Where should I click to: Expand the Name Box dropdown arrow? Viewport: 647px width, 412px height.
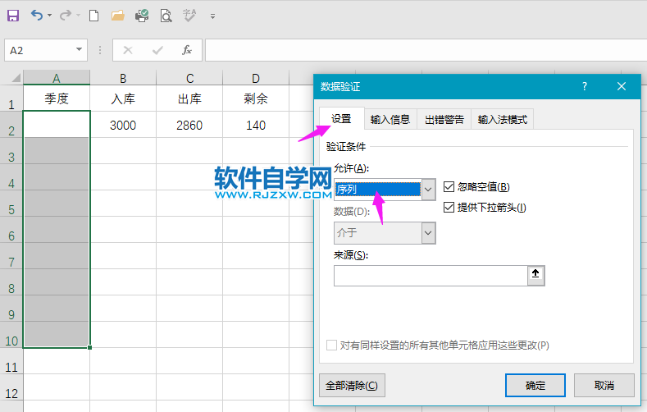point(80,50)
